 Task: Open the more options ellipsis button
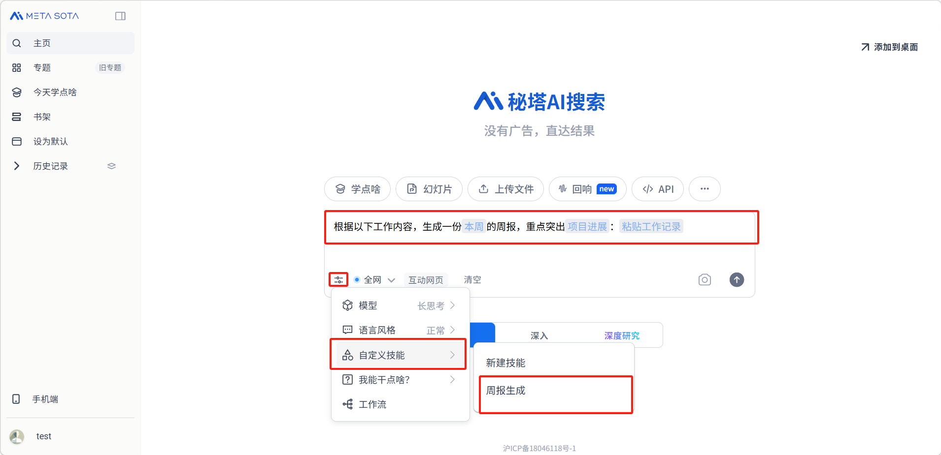tap(705, 189)
